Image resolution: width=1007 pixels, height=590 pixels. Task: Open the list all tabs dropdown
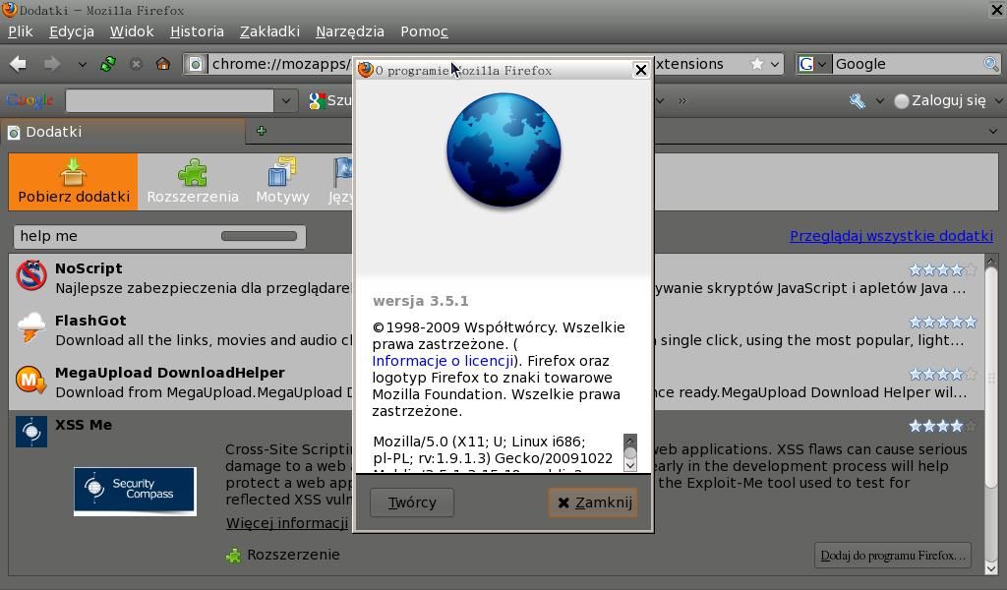click(x=993, y=132)
